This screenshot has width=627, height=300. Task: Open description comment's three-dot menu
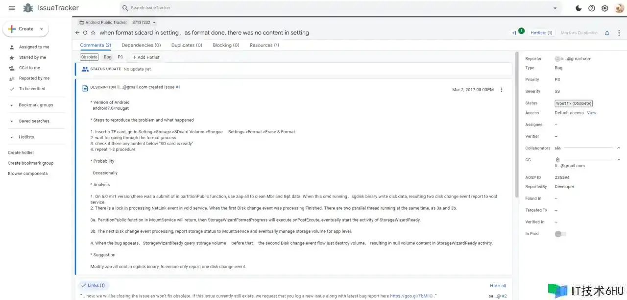pyautogui.click(x=501, y=90)
